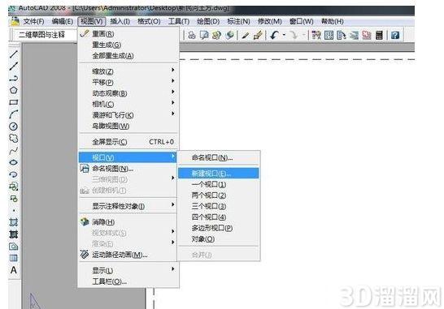The height and width of the screenshot is (309, 444).
Task: Open the Properties palette icon
Action: (316, 35)
